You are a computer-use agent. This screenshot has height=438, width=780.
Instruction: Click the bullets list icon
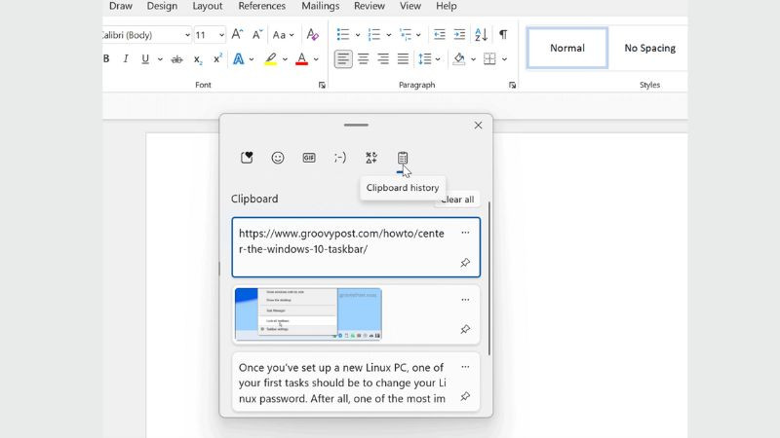tap(343, 34)
